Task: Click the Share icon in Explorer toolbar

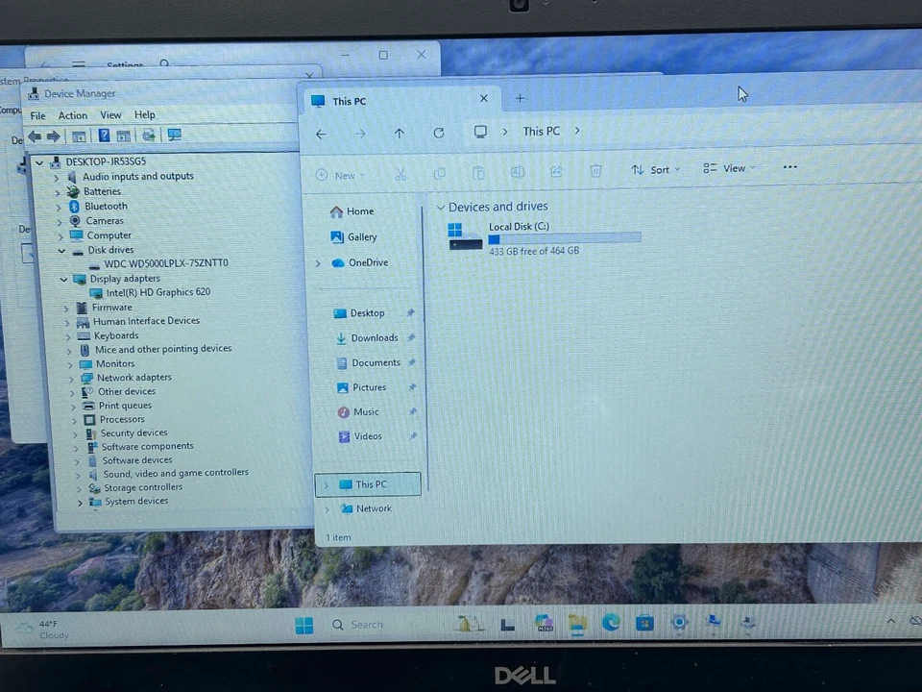Action: click(556, 171)
